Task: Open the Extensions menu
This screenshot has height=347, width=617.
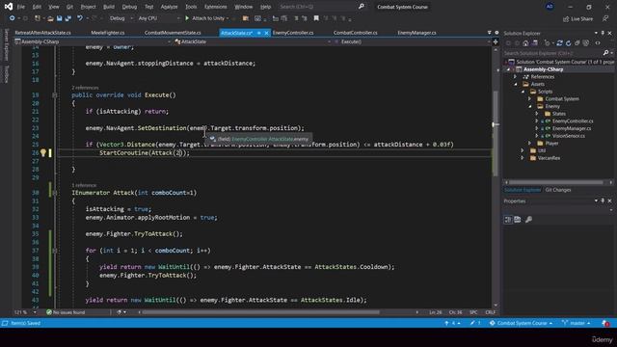Action: (216, 7)
